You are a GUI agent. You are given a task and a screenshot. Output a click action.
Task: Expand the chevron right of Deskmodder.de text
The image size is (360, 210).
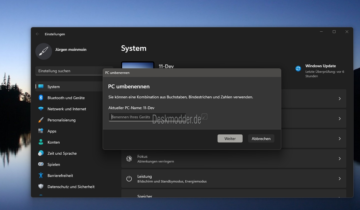pos(339,119)
